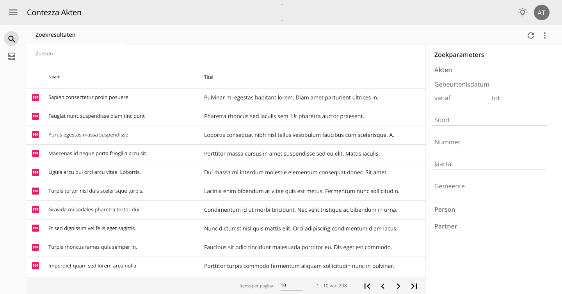
Task: Open 'Turpis tortor nisl duis scelerisque turpis.'
Action: tap(96, 191)
